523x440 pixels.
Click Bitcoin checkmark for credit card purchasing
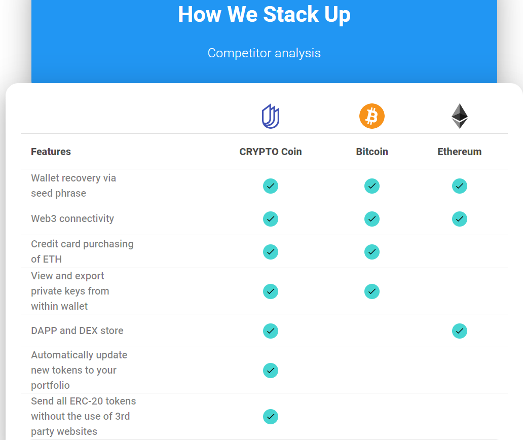(x=372, y=252)
